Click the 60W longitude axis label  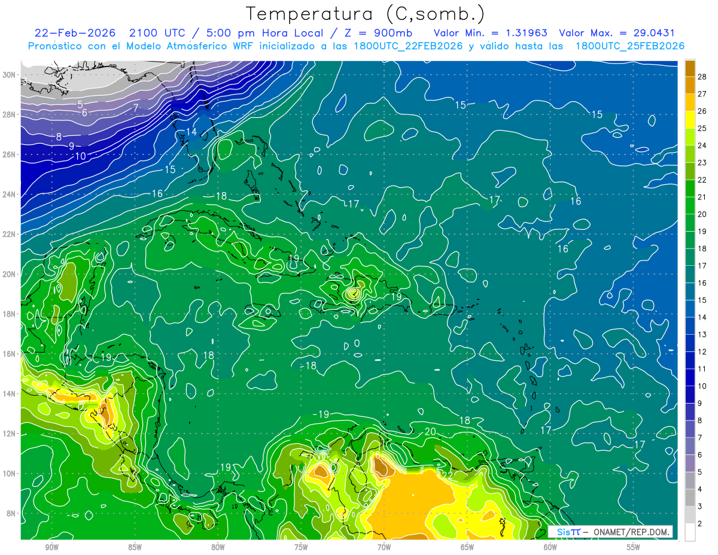coord(550,547)
